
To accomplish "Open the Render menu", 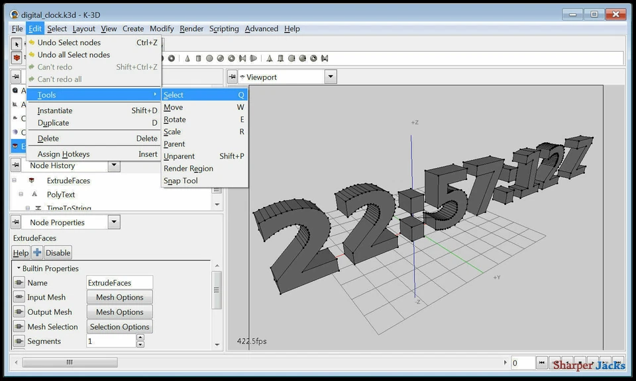I will pos(191,28).
